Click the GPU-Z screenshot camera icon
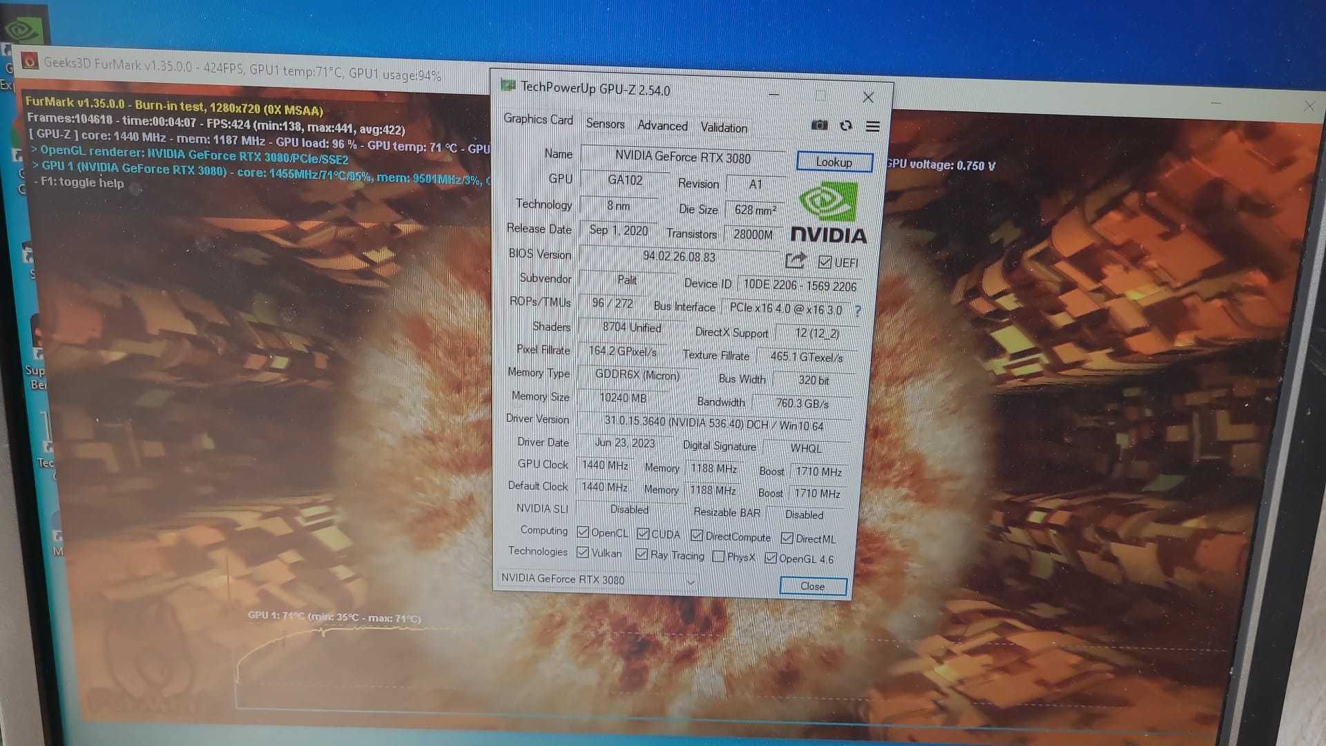The height and width of the screenshot is (746, 1326). 819,125
